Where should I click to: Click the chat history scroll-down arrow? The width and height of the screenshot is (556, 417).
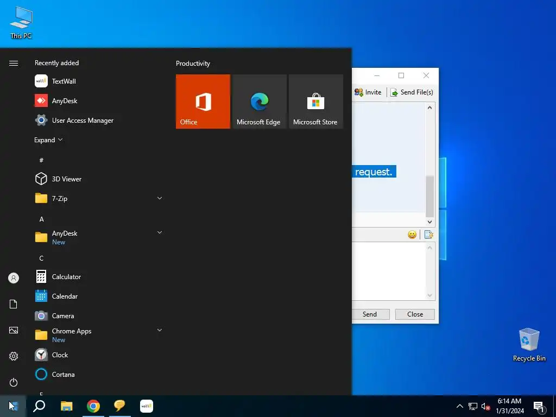click(430, 222)
